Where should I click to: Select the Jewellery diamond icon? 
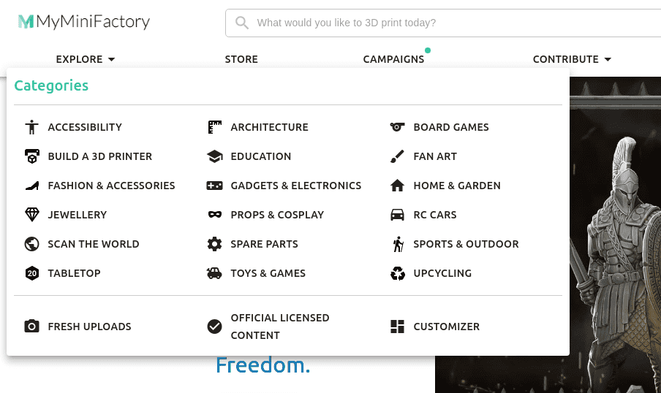(x=31, y=215)
